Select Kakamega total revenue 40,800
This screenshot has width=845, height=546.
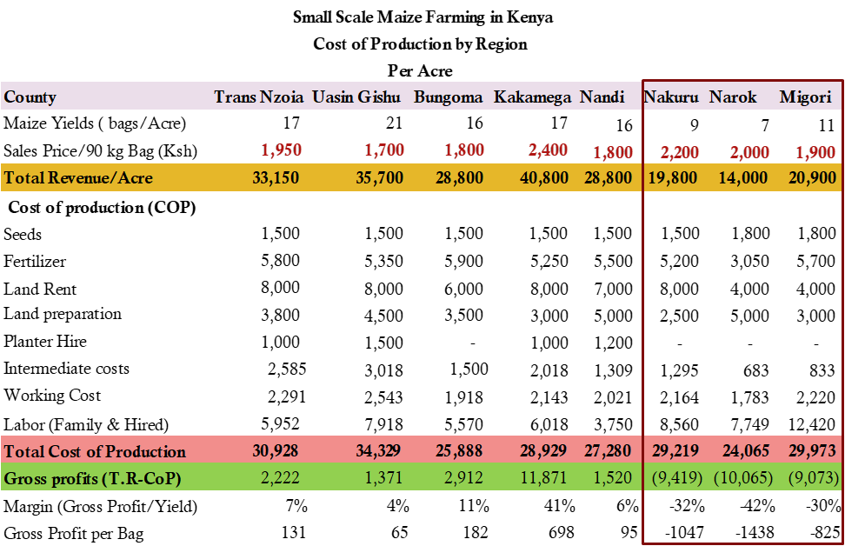543,178
